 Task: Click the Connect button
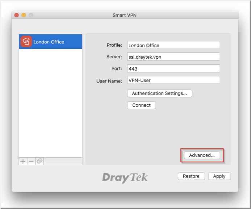click(141, 105)
